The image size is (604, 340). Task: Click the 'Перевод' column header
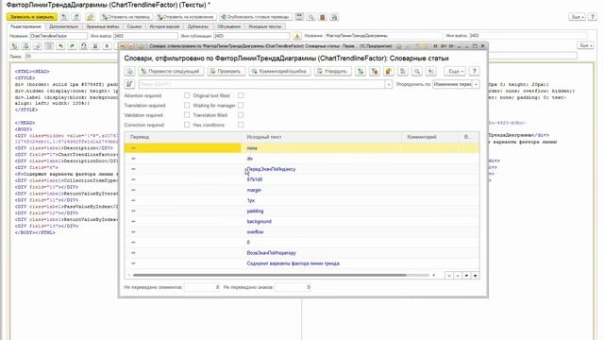183,137
